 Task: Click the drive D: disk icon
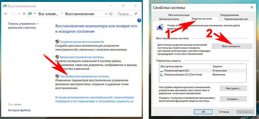[162, 71]
